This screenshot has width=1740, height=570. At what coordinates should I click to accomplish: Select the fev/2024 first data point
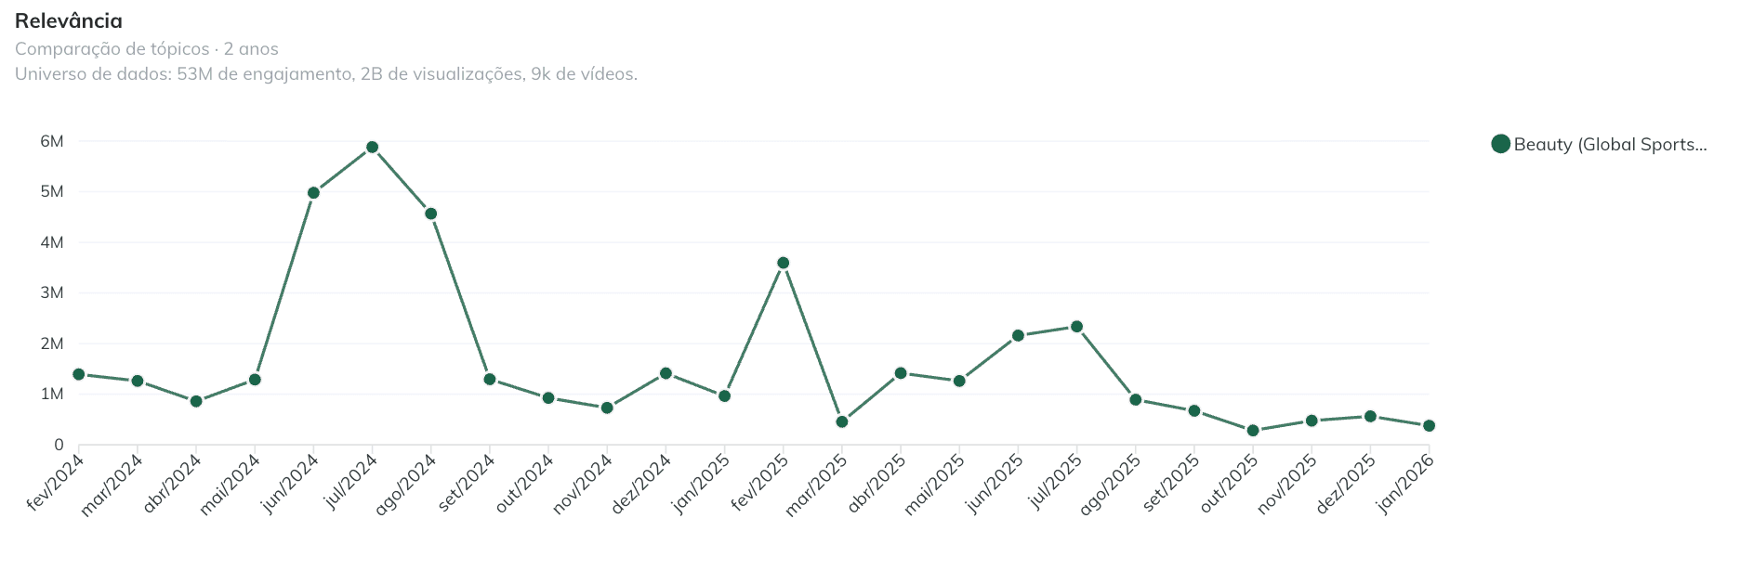click(x=79, y=374)
